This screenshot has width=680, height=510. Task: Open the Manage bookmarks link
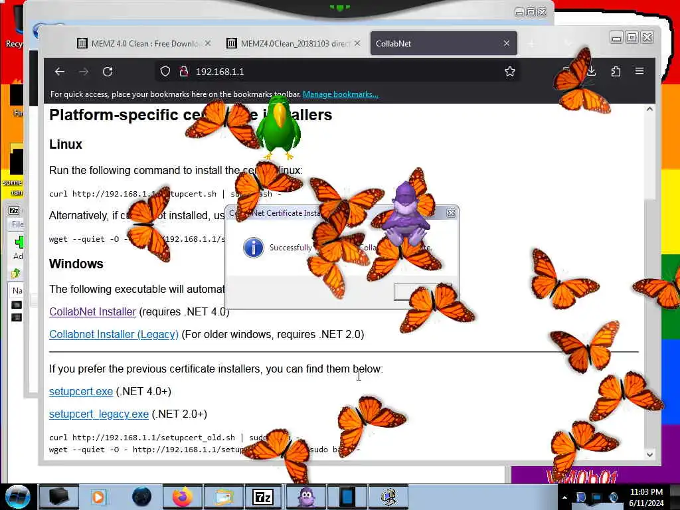[x=341, y=94]
